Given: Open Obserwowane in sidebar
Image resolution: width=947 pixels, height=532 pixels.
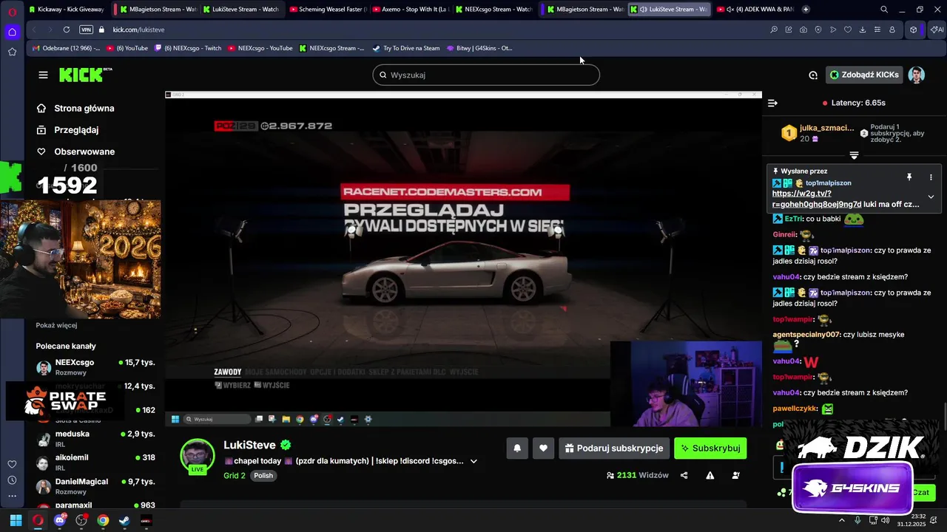Looking at the screenshot, I should coord(75,151).
